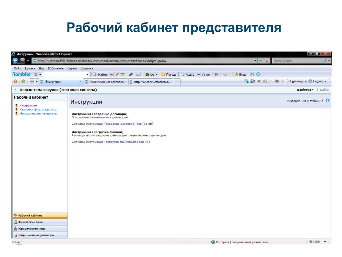Screen dimensions: 342x257
Task: Open the Quick Tabs list dropdown arrow
Action: pyautogui.click(x=37, y=82)
